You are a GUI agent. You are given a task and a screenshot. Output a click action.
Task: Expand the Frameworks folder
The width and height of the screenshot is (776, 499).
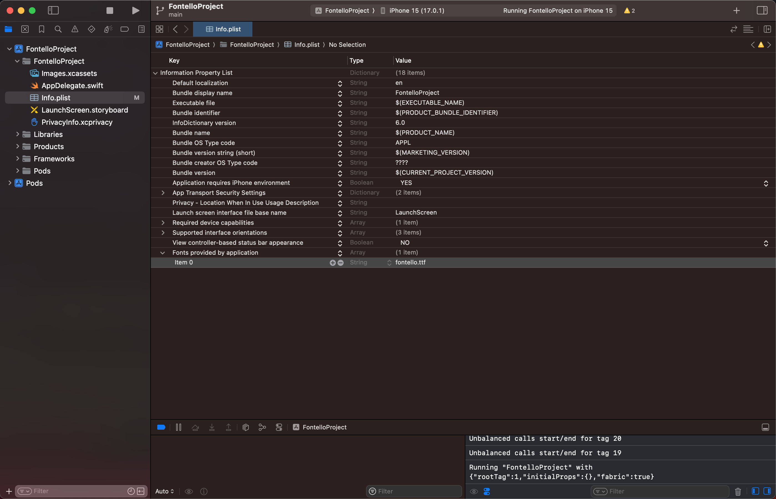[x=17, y=159]
